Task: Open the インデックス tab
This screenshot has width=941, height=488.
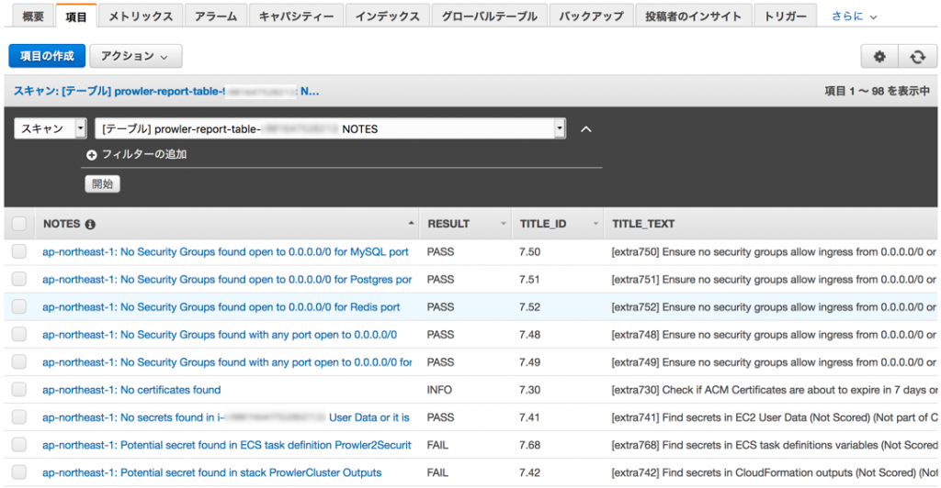Action: tap(388, 17)
